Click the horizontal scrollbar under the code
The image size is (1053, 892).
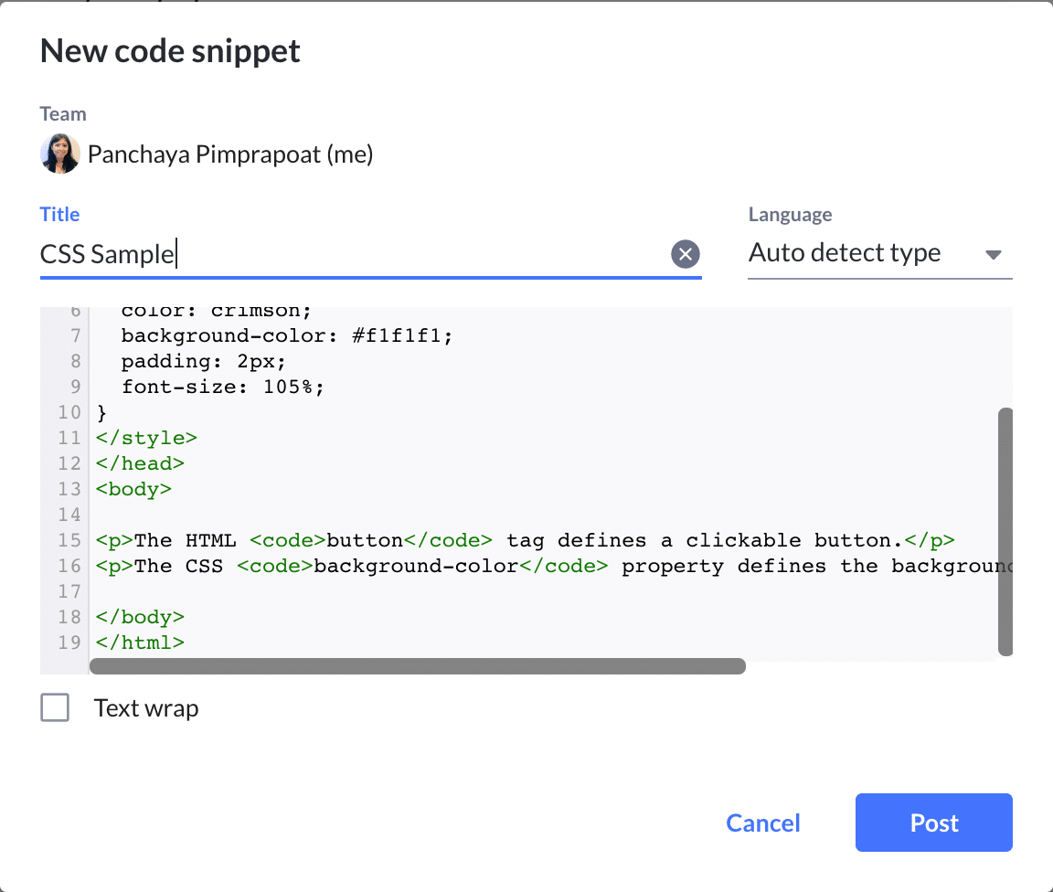(x=417, y=666)
